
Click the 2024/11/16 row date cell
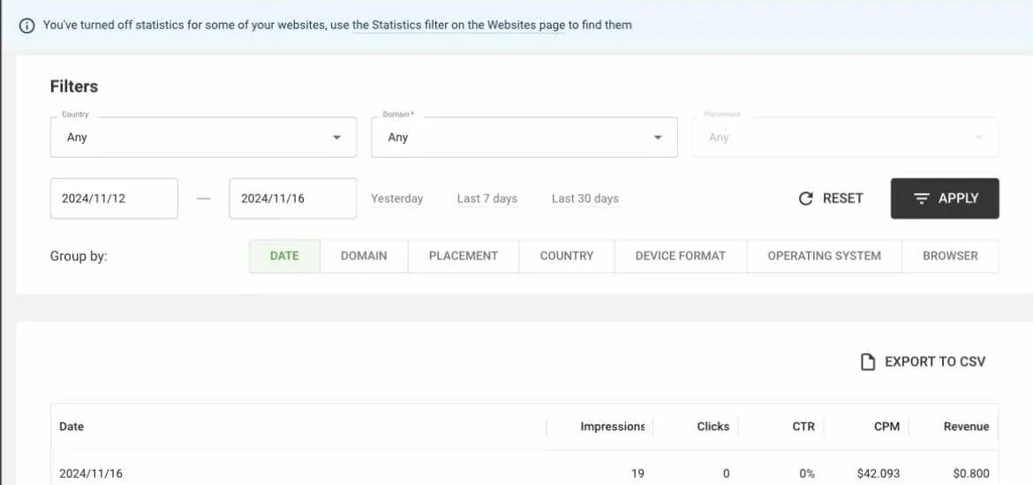(x=91, y=474)
